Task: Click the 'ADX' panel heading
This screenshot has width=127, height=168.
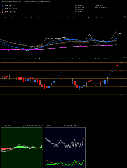Action: click(48, 126)
